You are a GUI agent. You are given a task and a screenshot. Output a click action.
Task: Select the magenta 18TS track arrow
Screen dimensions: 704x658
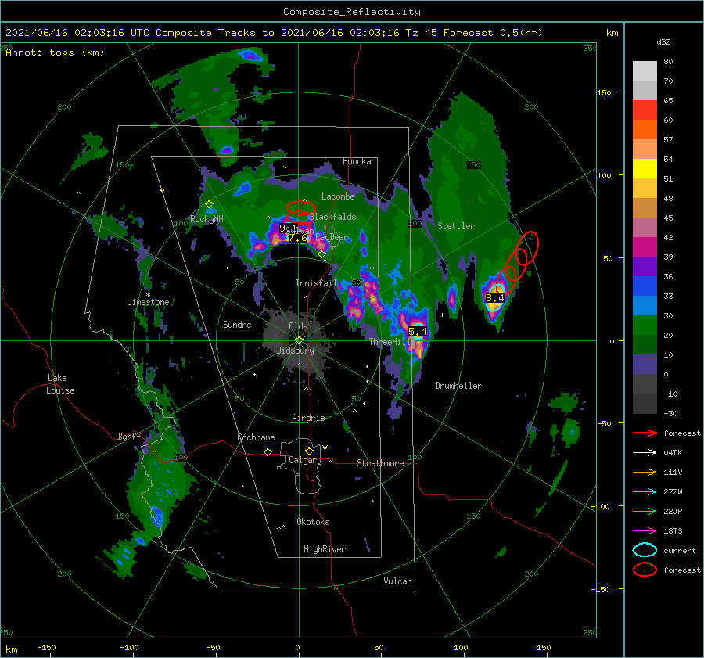645,531
